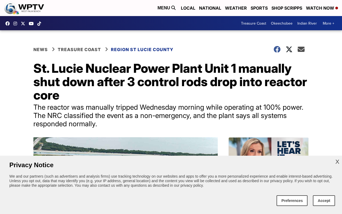
Task: Open the SHOP SCRIPPS navigation link
Action: (287, 8)
